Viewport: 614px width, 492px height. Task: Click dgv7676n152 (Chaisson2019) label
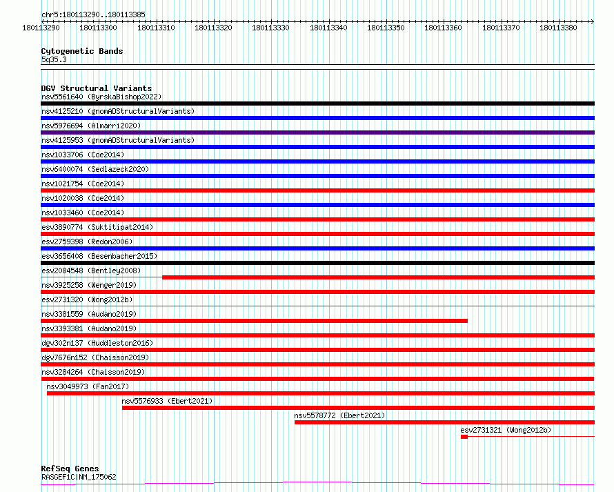(x=95, y=357)
